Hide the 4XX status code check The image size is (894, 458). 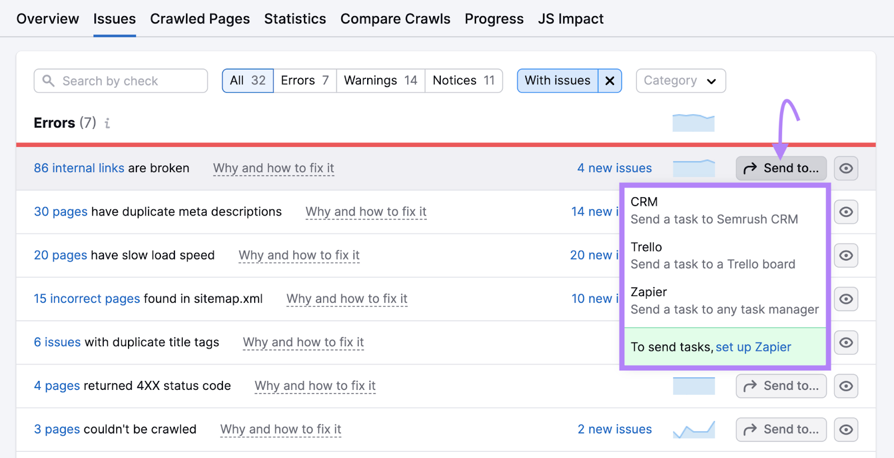846,386
